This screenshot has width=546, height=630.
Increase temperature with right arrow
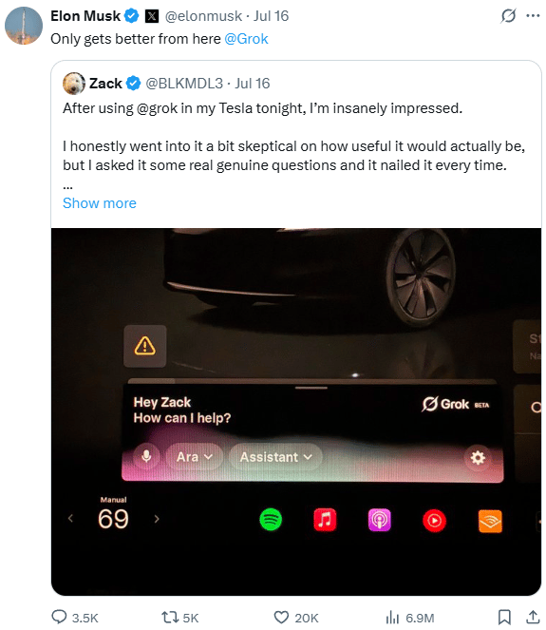coord(157,519)
